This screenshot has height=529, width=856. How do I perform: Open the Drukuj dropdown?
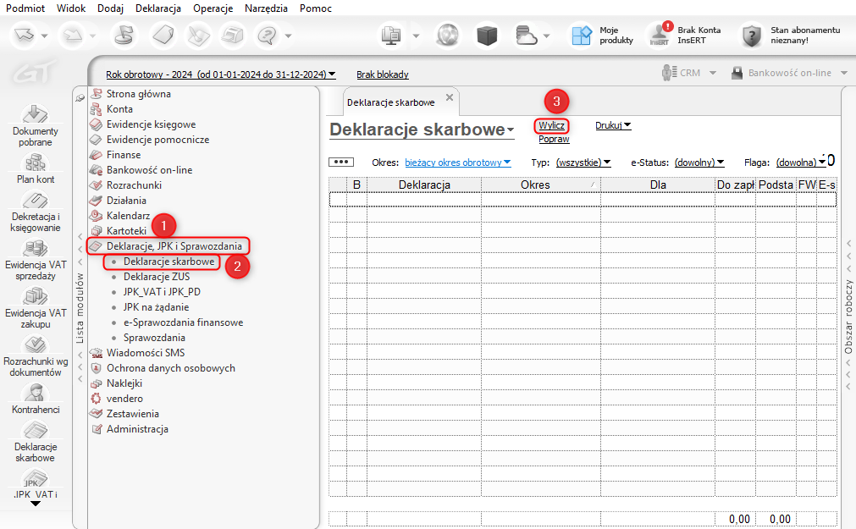612,125
